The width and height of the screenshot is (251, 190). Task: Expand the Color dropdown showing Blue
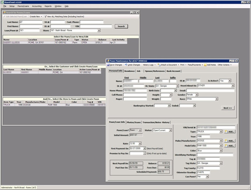point(221,151)
